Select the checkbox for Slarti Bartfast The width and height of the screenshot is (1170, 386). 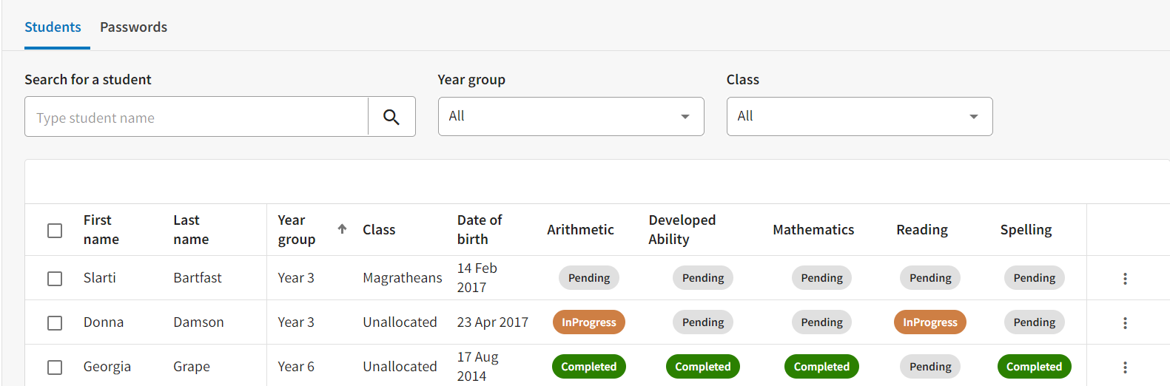point(55,279)
